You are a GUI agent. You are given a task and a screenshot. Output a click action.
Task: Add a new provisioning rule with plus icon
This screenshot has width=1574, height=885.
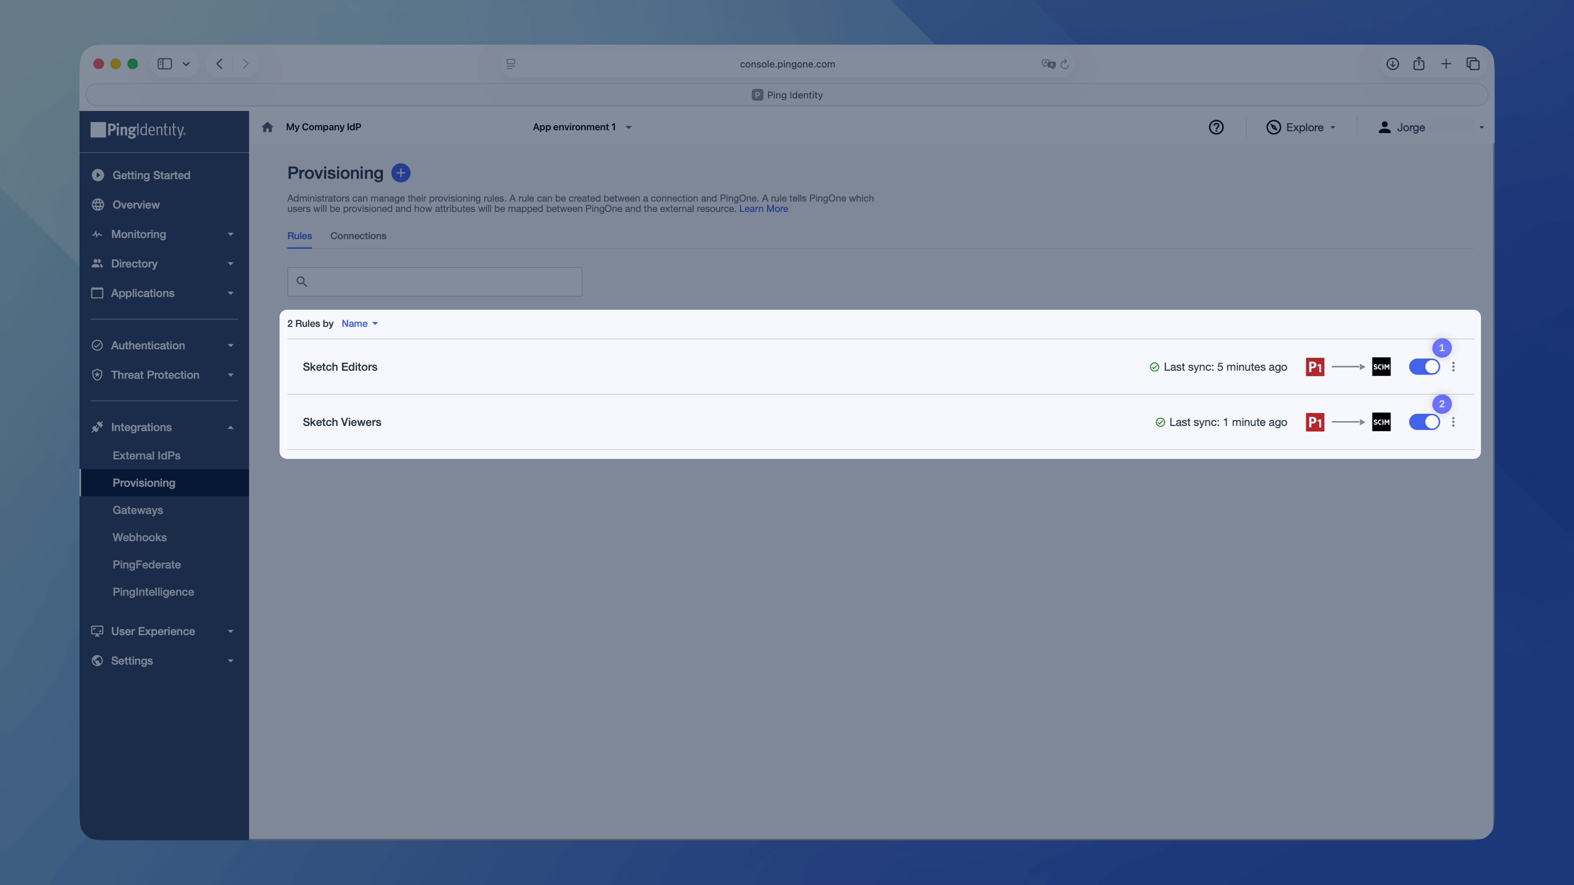point(401,173)
